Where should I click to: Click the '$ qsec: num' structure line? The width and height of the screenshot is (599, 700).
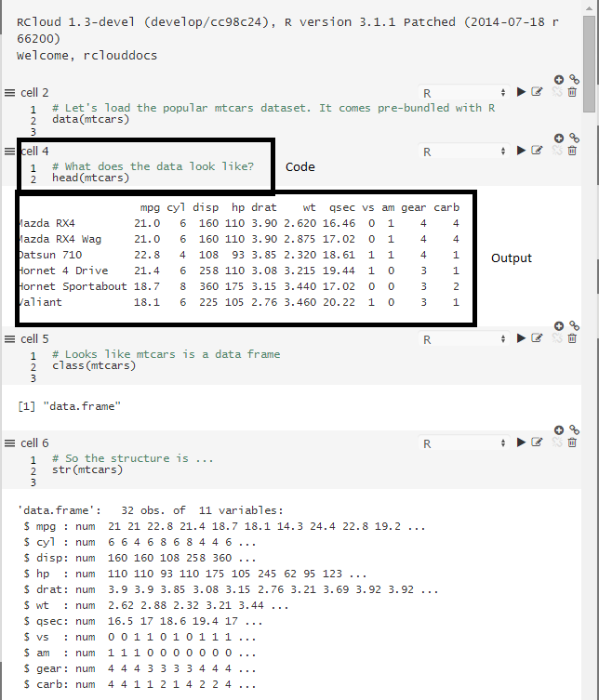tap(143, 621)
